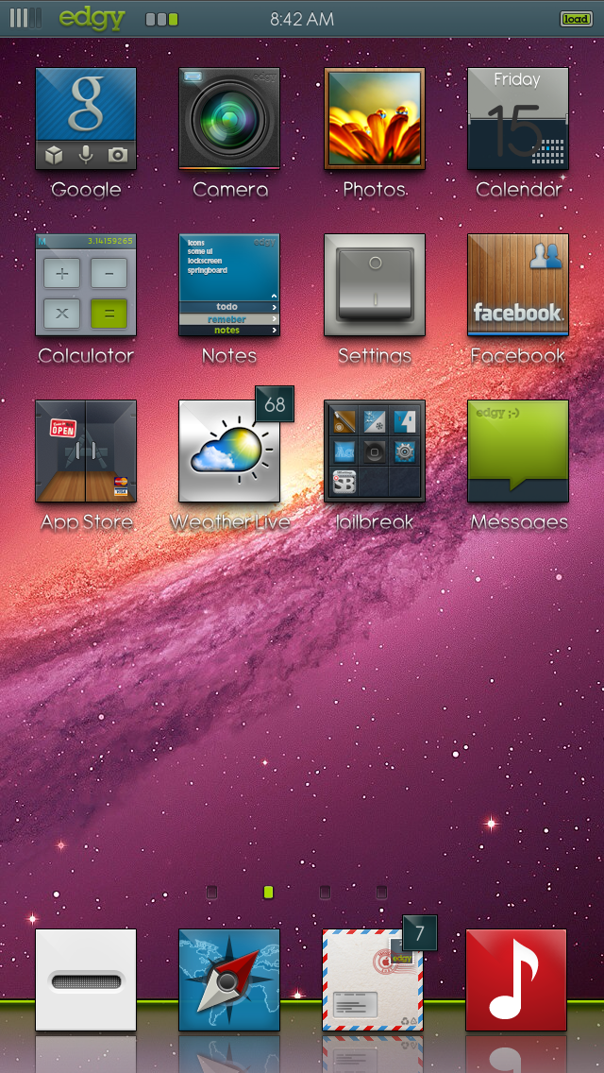
Task: Launch the Facebook app
Action: [518, 284]
